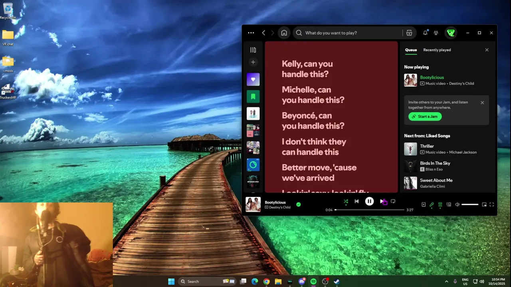This screenshot has height=287, width=511.
Task: Open Spotify Home
Action: pos(284,33)
